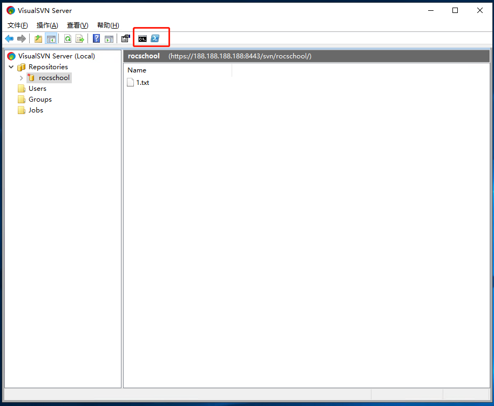Open the Properties toolbar icon

126,38
